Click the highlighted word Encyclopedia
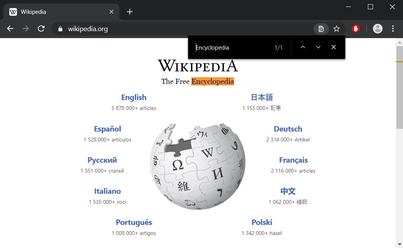The image size is (403, 248). click(x=212, y=82)
